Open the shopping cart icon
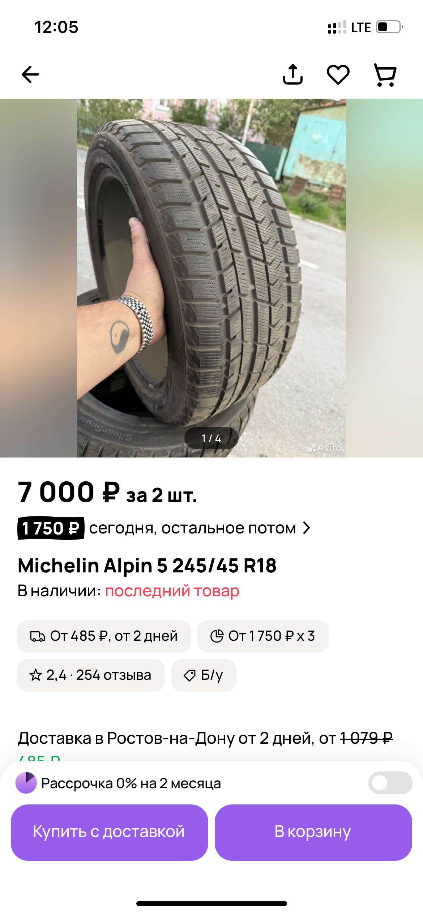The image size is (423, 915). (385, 75)
